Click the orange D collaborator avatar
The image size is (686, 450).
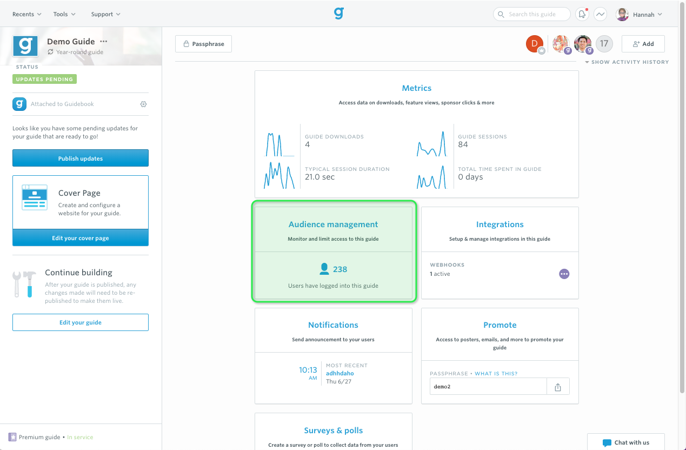pos(535,44)
